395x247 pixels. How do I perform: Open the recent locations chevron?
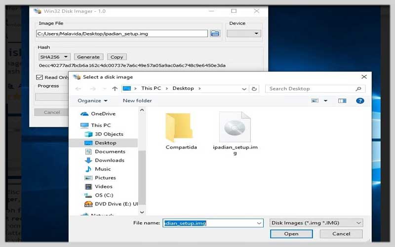click(x=104, y=89)
